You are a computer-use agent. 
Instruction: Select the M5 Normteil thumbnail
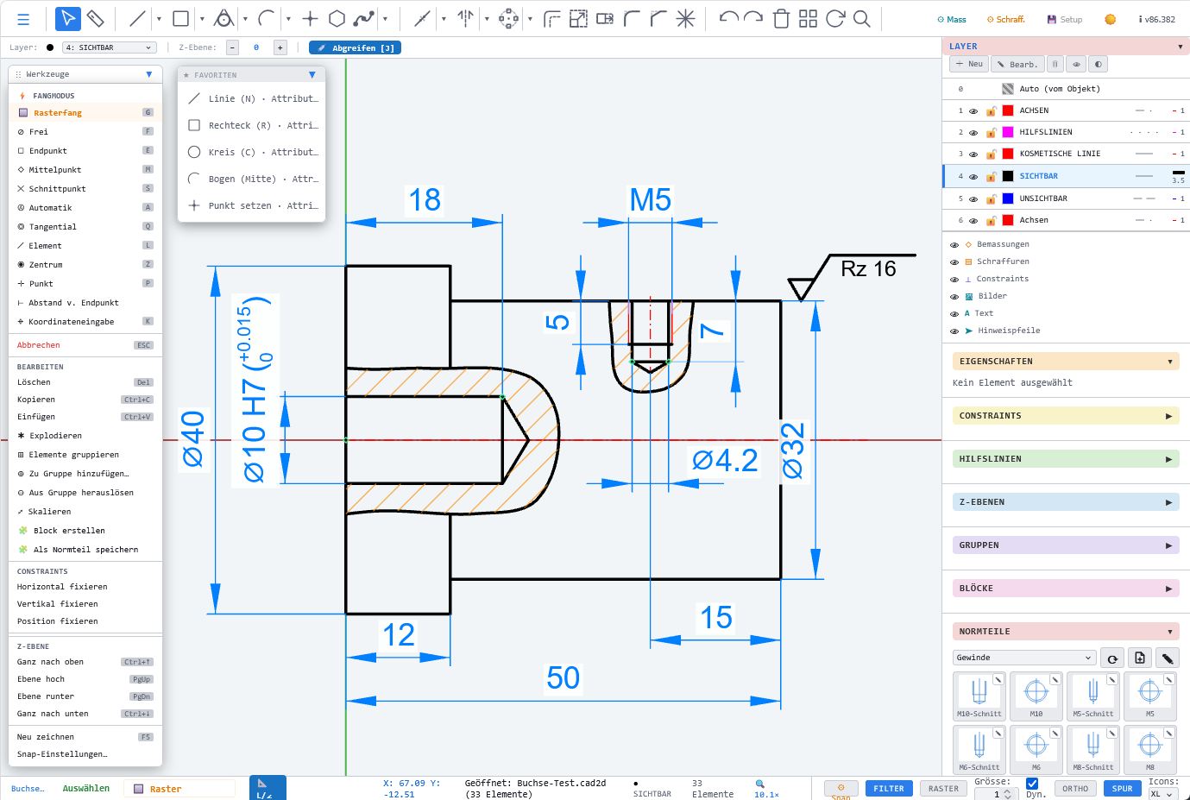point(1150,696)
